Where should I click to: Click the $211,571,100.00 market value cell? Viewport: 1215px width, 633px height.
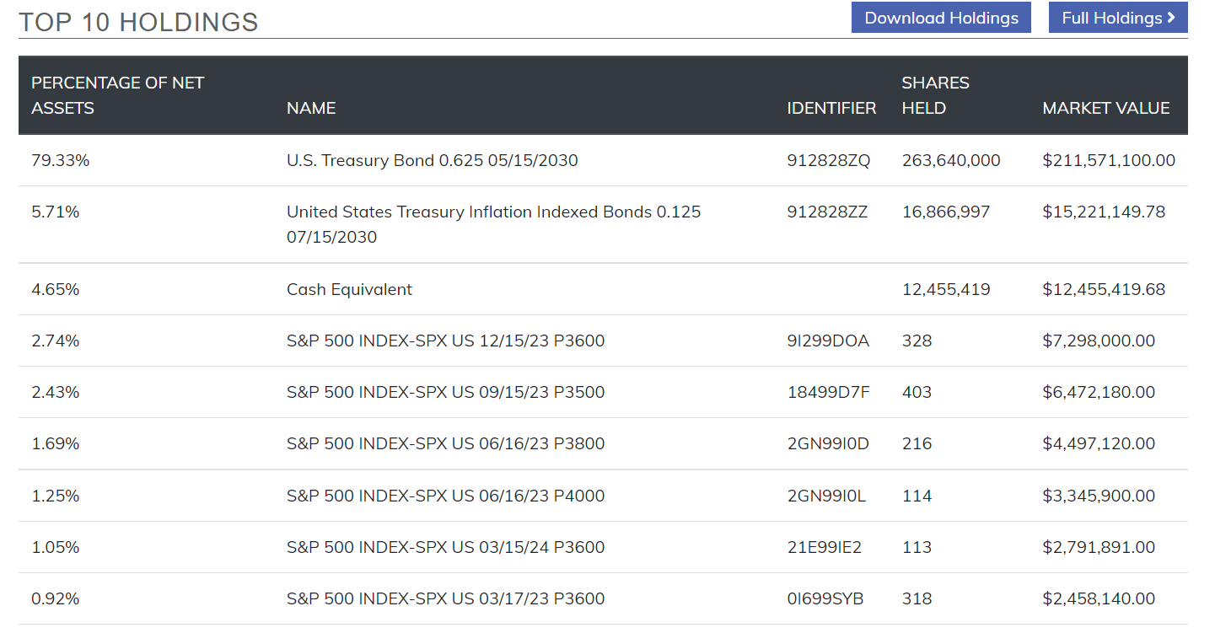point(1108,160)
